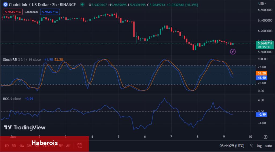Click the 6.6000000 price axis label
Image resolution: width=275 pixels, height=152 pixels.
(x=265, y=10)
